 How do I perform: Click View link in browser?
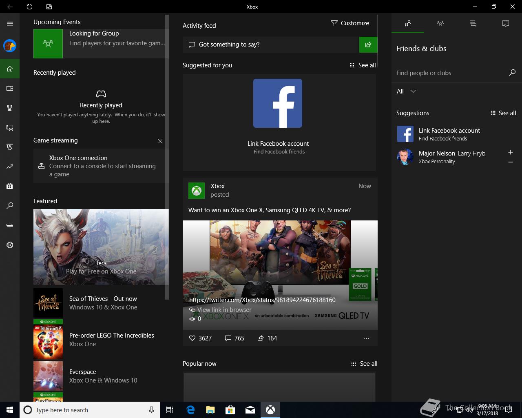pyautogui.click(x=220, y=310)
